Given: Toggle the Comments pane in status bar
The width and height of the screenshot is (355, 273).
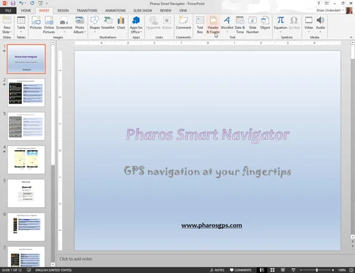Looking at the screenshot, I should [x=240, y=270].
